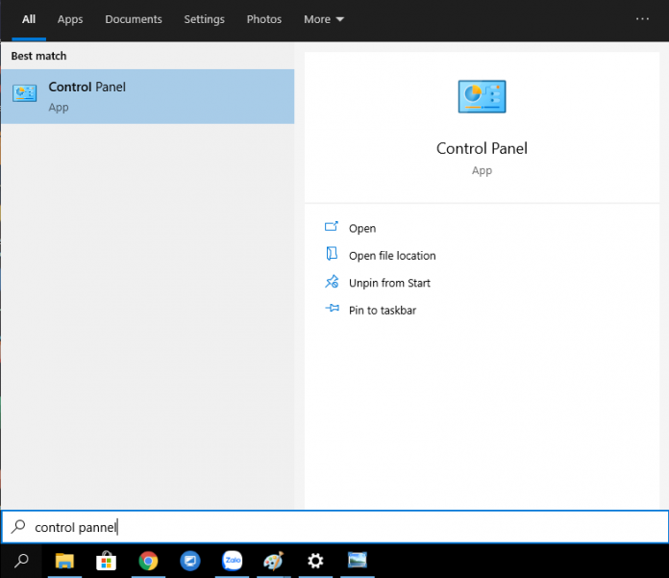Click the taskbar search magnifier button
This screenshot has height=578, width=669.
(x=21, y=561)
